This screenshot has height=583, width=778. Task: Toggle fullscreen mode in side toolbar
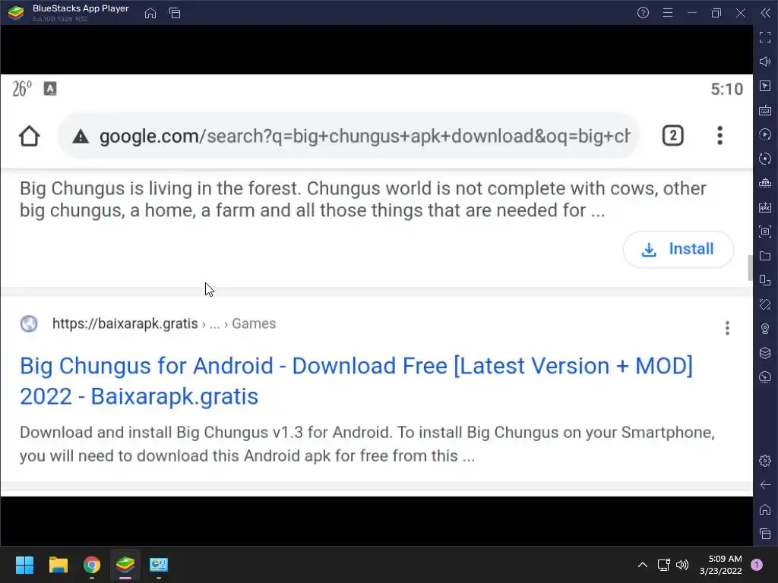[x=765, y=37]
